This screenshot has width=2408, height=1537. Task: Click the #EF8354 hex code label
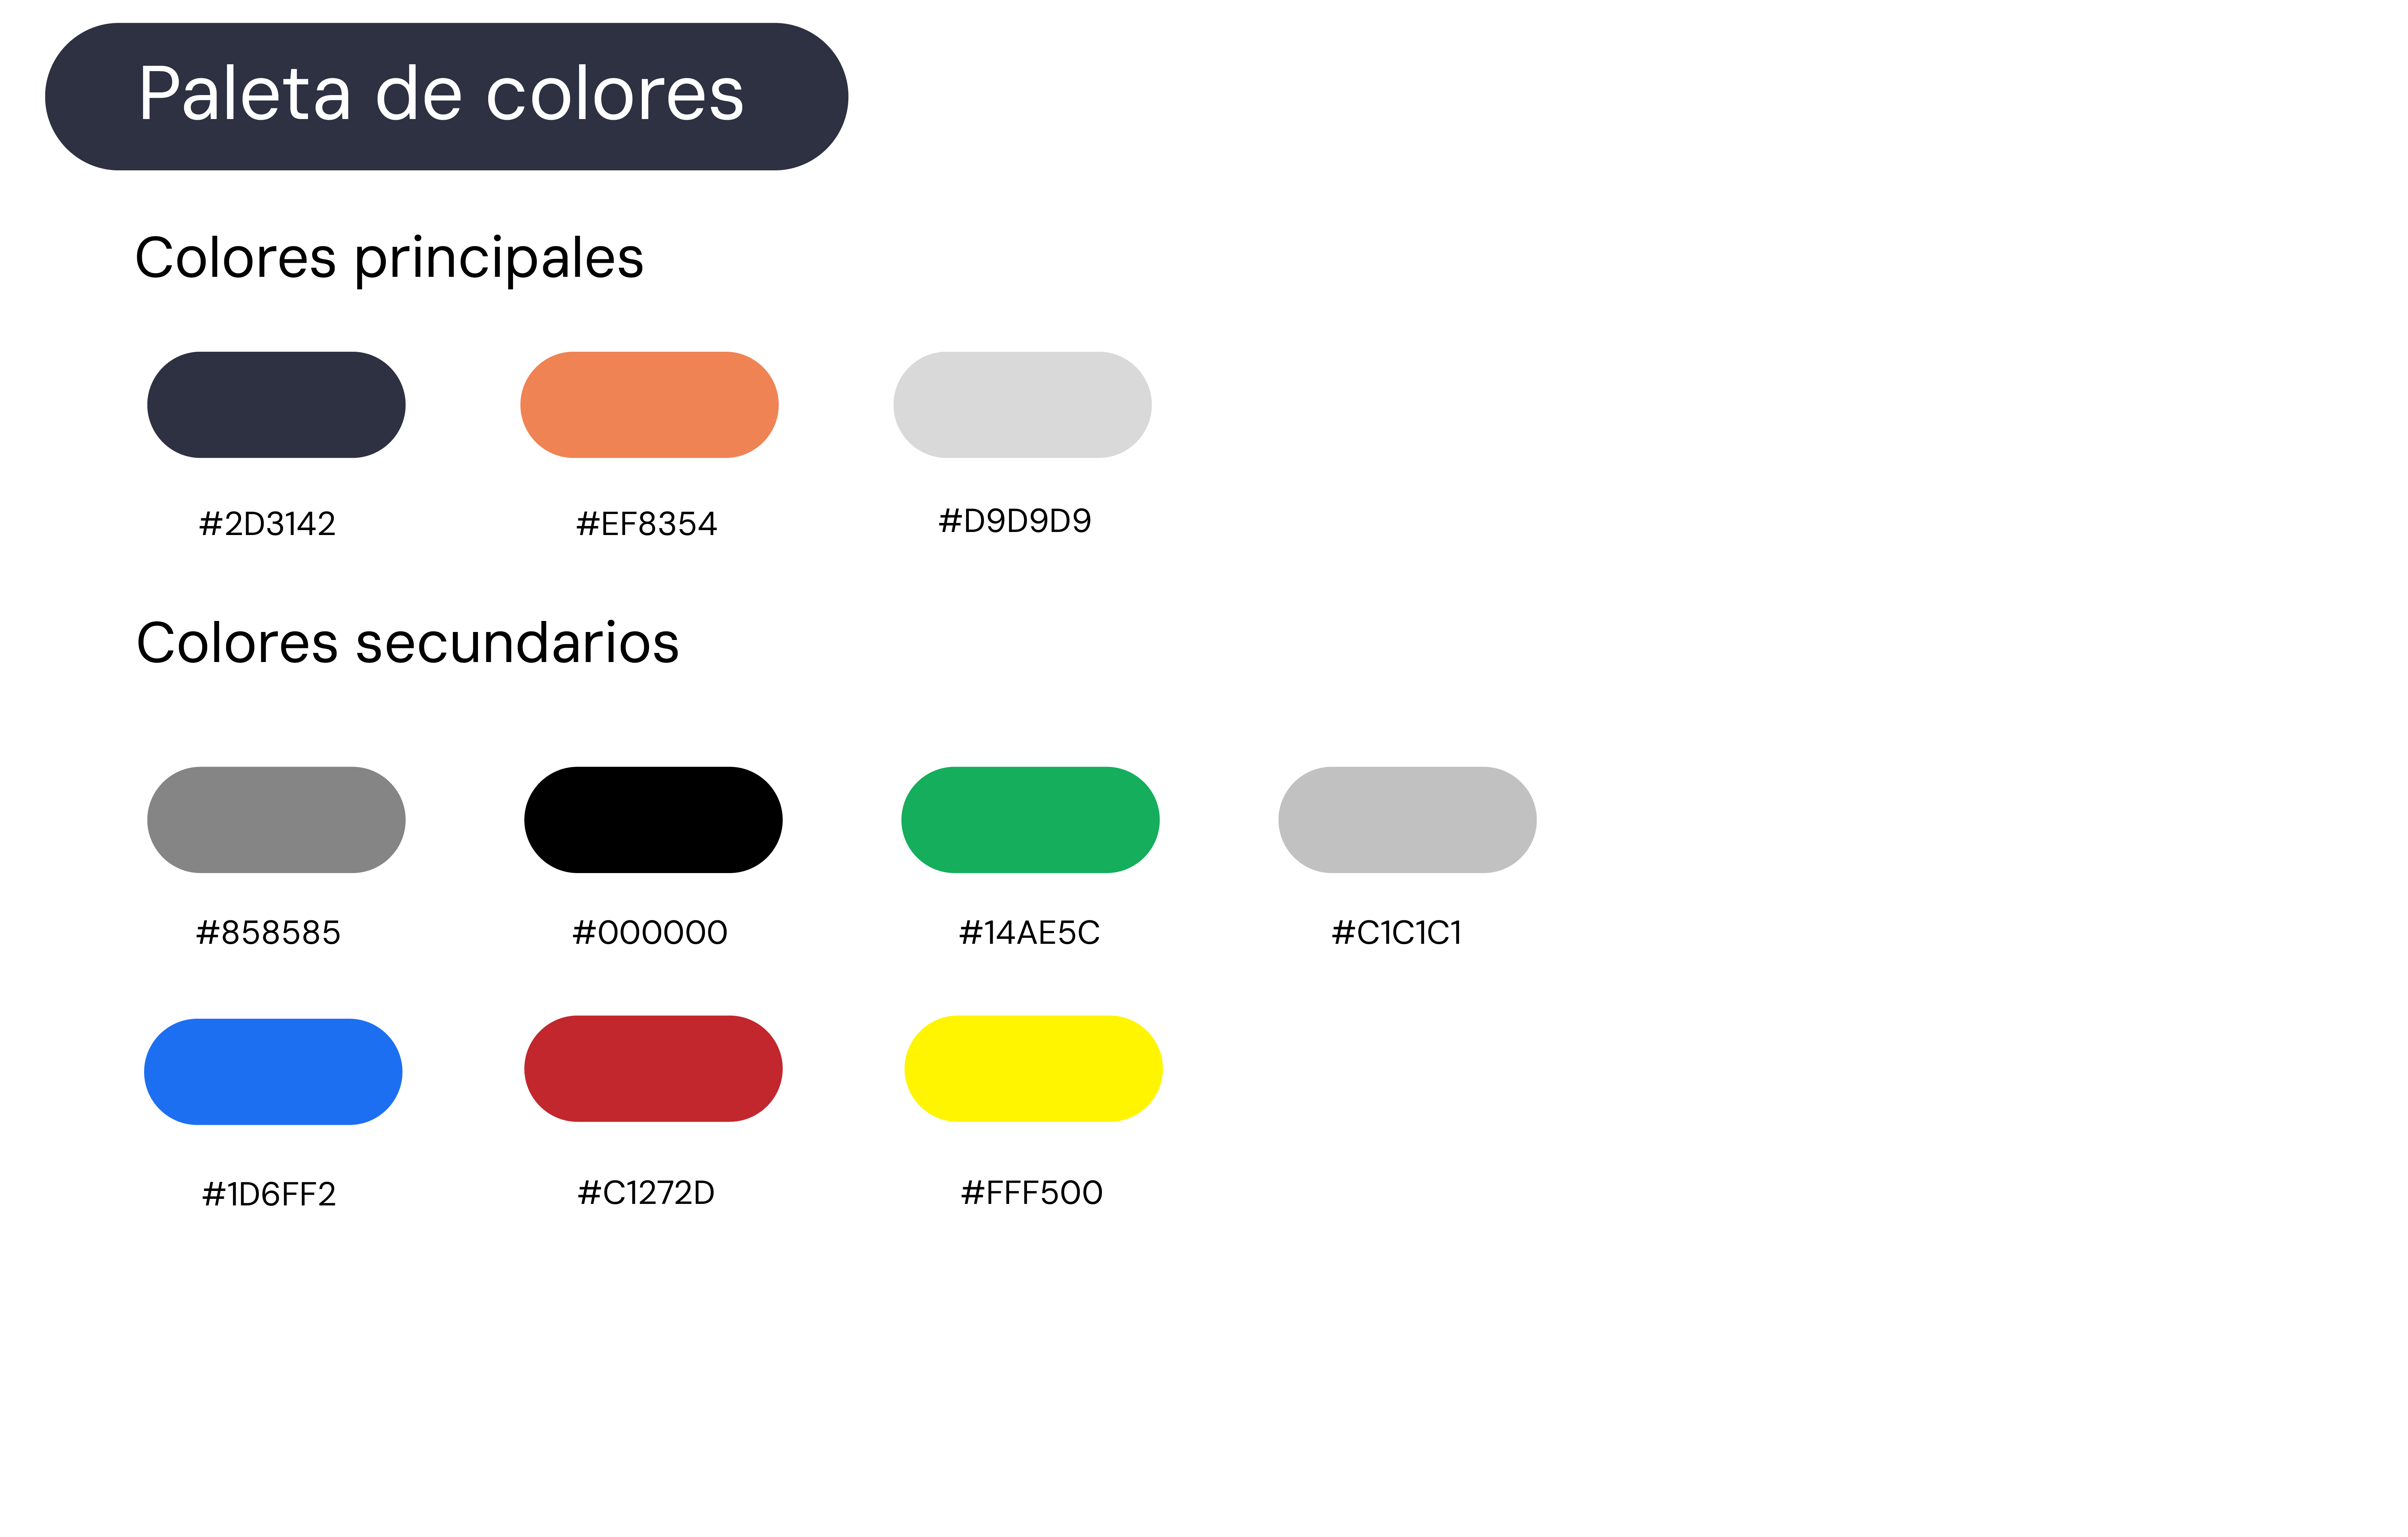[646, 524]
